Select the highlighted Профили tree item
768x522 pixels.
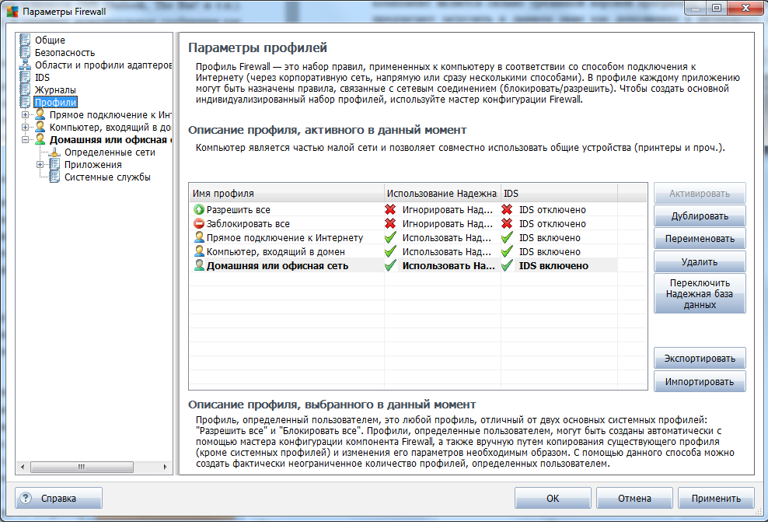pos(55,103)
